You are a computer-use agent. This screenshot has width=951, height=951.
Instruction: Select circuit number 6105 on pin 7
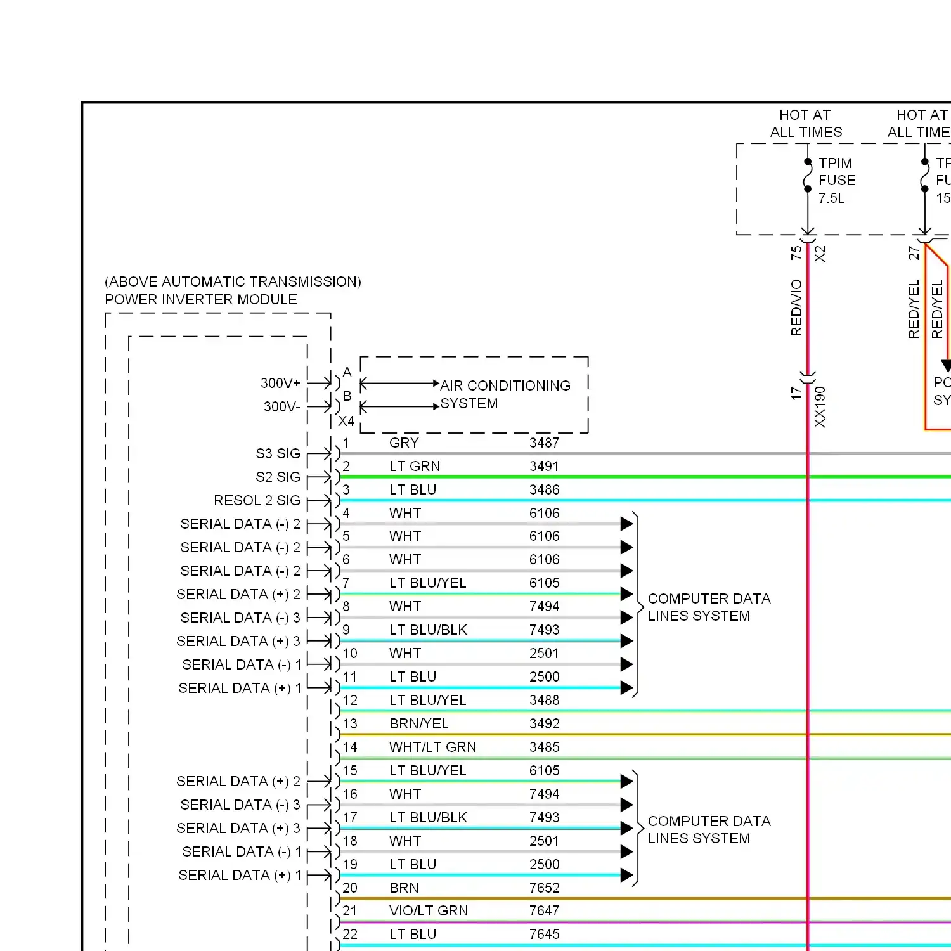(545, 583)
